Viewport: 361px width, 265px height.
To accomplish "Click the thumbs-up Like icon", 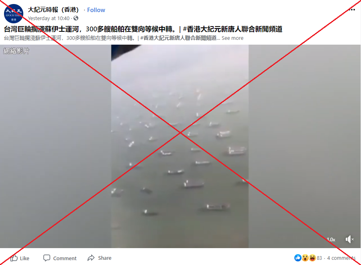I will pos(14,258).
